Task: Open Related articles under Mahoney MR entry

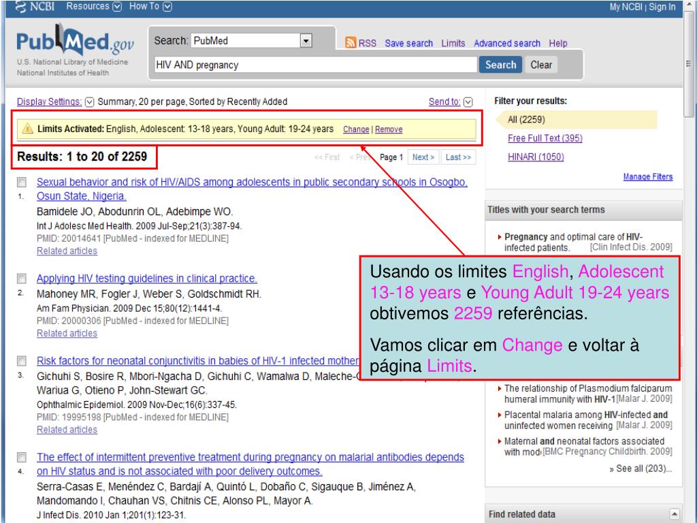Action: coord(67,333)
